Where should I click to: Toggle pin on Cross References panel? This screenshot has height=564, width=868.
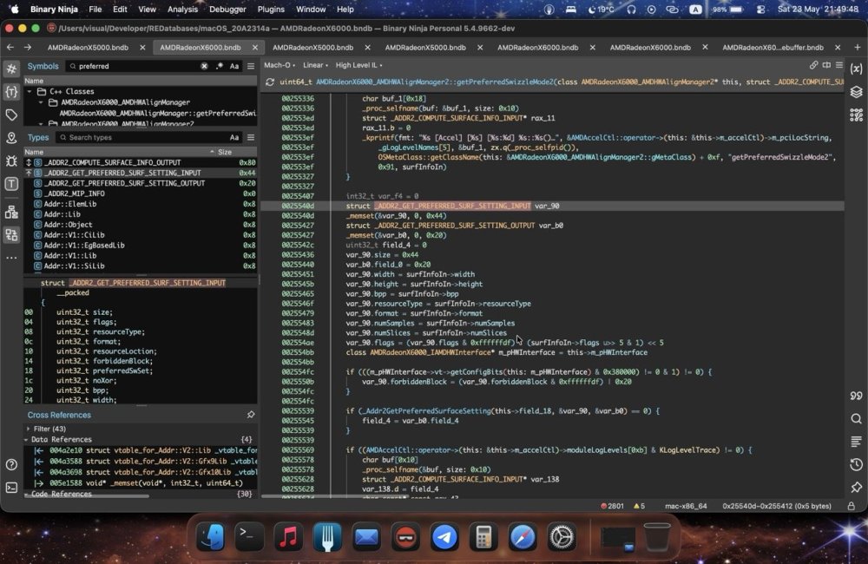coord(251,415)
